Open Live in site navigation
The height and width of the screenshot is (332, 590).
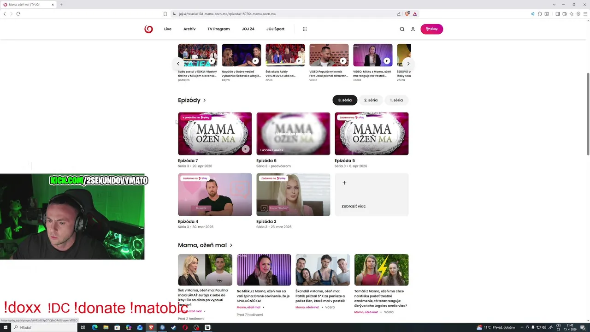point(168,29)
